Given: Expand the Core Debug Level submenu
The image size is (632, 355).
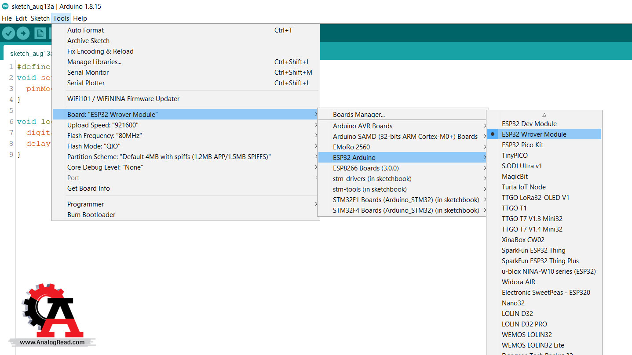Looking at the screenshot, I should point(186,167).
